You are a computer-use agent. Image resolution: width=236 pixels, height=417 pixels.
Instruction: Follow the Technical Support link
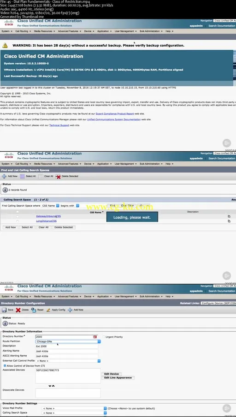point(59,125)
